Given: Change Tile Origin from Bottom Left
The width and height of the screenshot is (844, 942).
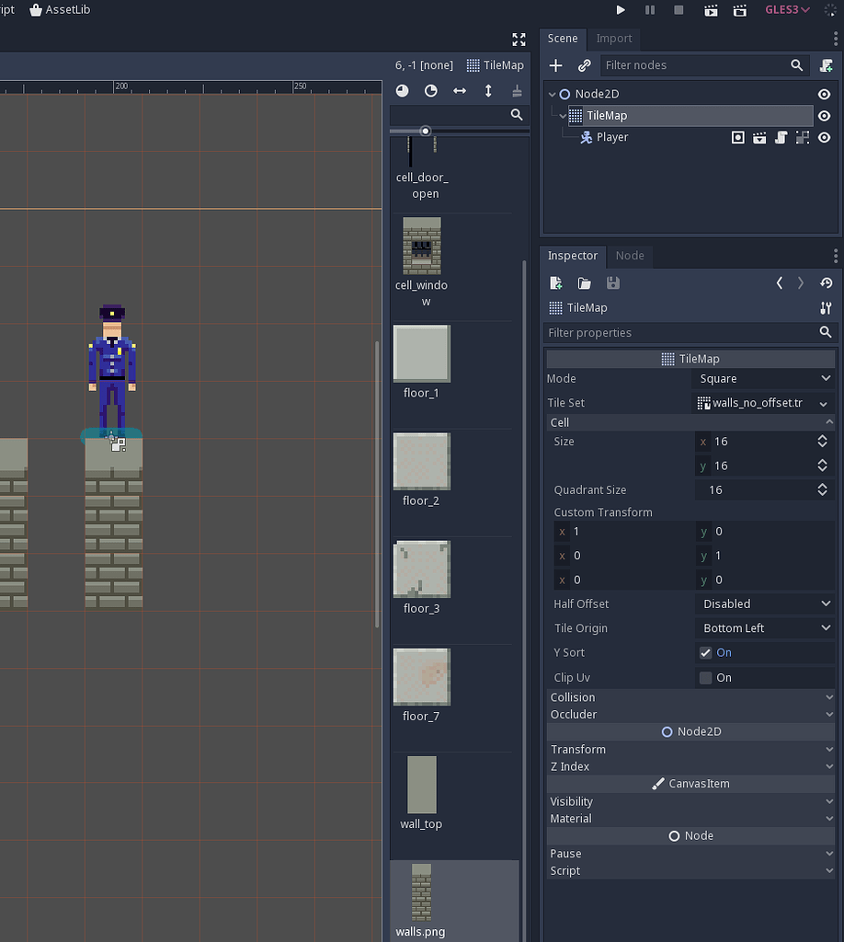Looking at the screenshot, I should [x=763, y=627].
